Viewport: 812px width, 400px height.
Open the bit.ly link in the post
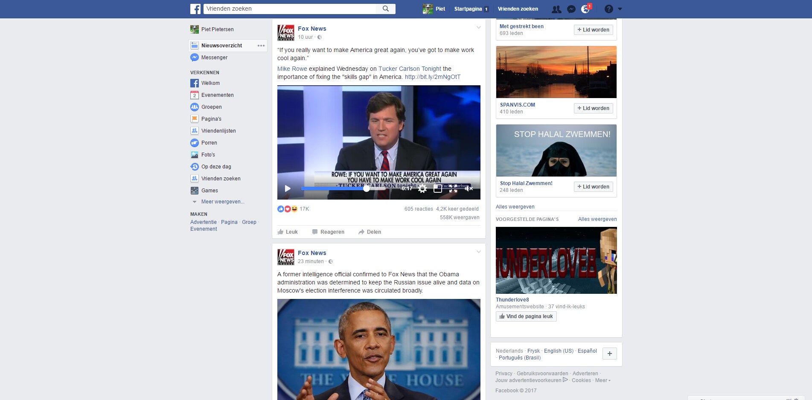tap(433, 77)
